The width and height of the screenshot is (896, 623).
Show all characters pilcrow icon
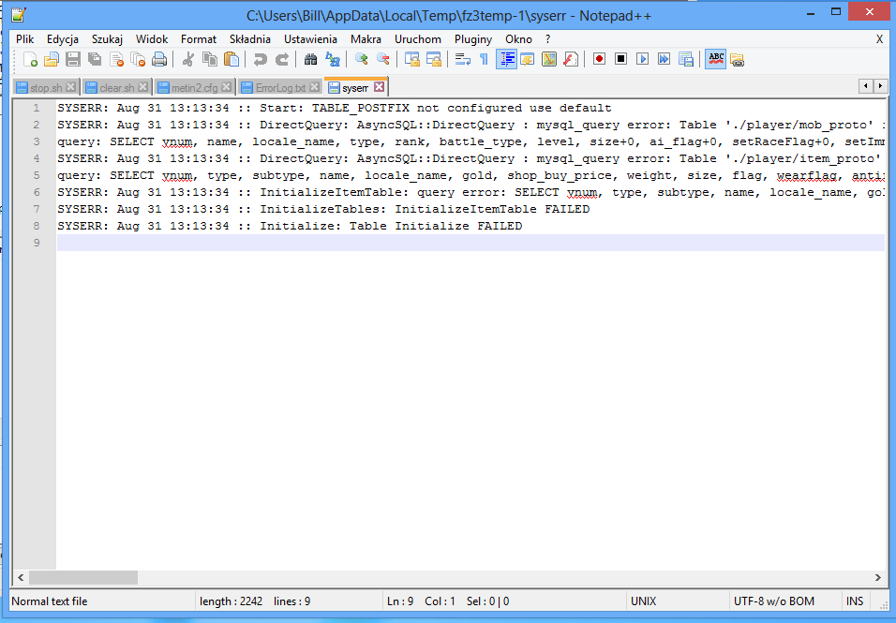[484, 59]
